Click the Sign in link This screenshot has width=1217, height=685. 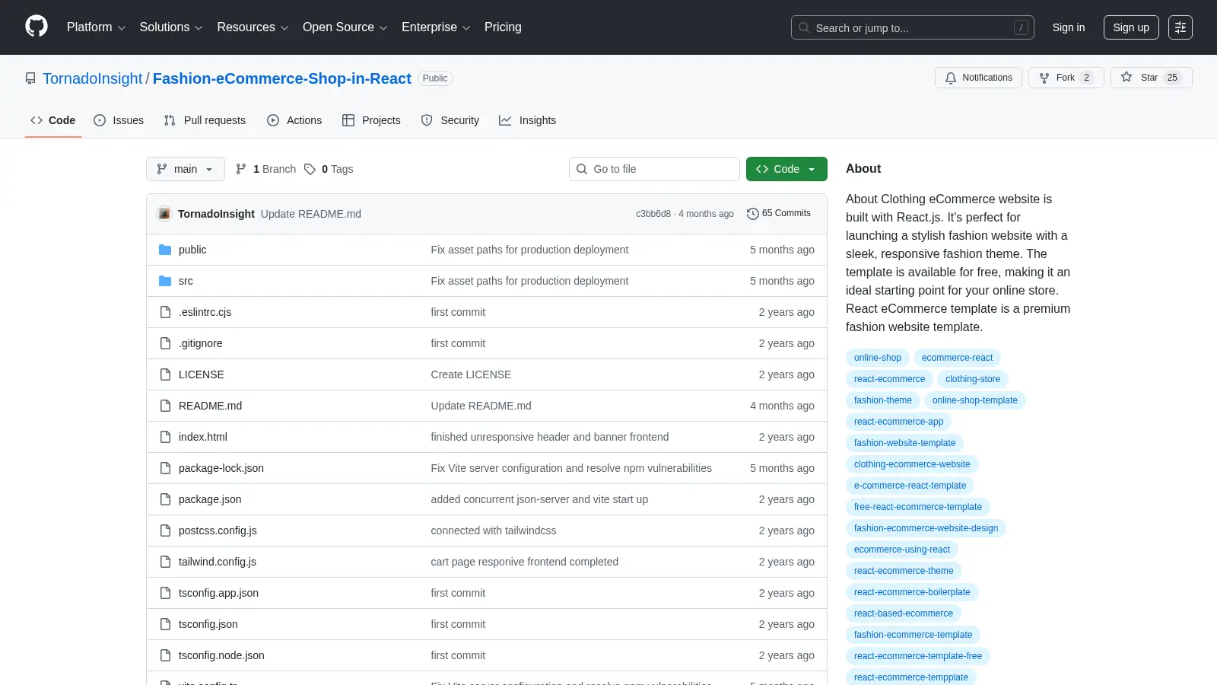(1069, 27)
